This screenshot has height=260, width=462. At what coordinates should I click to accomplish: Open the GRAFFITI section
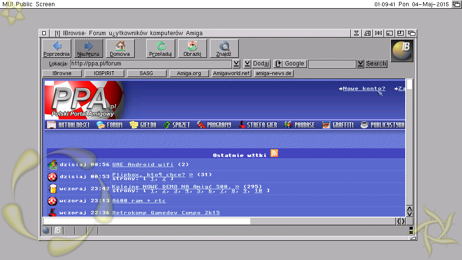(x=338, y=125)
